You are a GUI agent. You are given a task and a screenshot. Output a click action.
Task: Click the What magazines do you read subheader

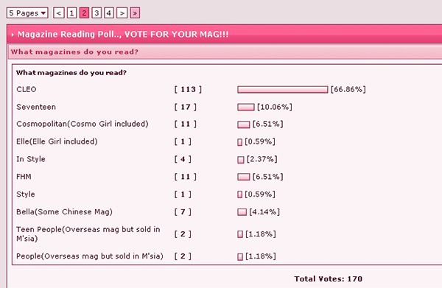coord(74,52)
